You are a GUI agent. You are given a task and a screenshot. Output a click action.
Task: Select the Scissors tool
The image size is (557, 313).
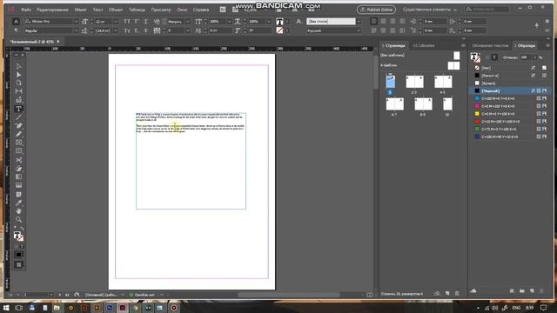pyautogui.click(x=18, y=160)
